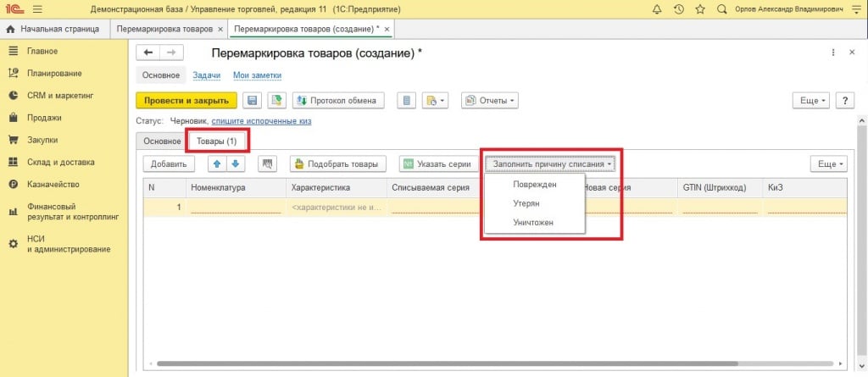Expand the Отчеты dropdown button
Screen dimensions: 868x377
[490, 101]
